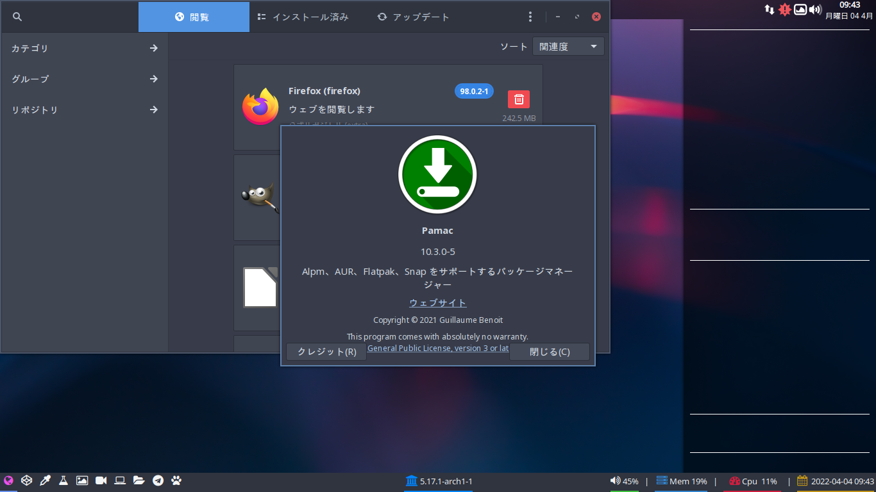Click the volume 45% indicator on the panel

coord(624,481)
